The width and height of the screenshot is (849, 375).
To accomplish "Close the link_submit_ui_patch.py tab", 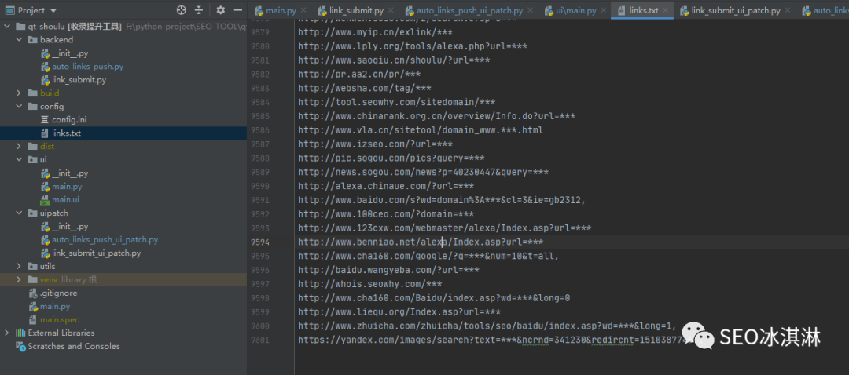I will click(x=787, y=10).
